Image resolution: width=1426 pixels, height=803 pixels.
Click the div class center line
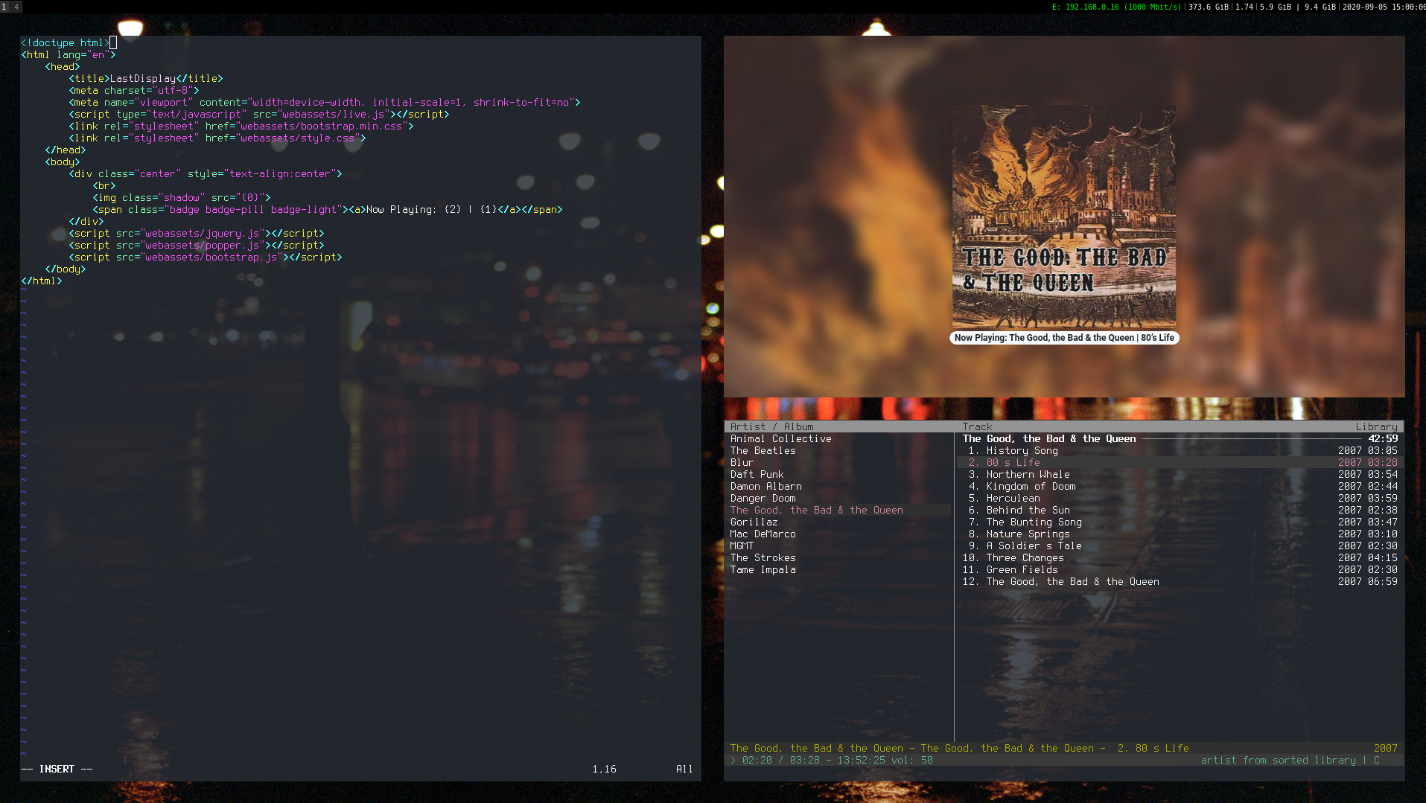point(206,174)
